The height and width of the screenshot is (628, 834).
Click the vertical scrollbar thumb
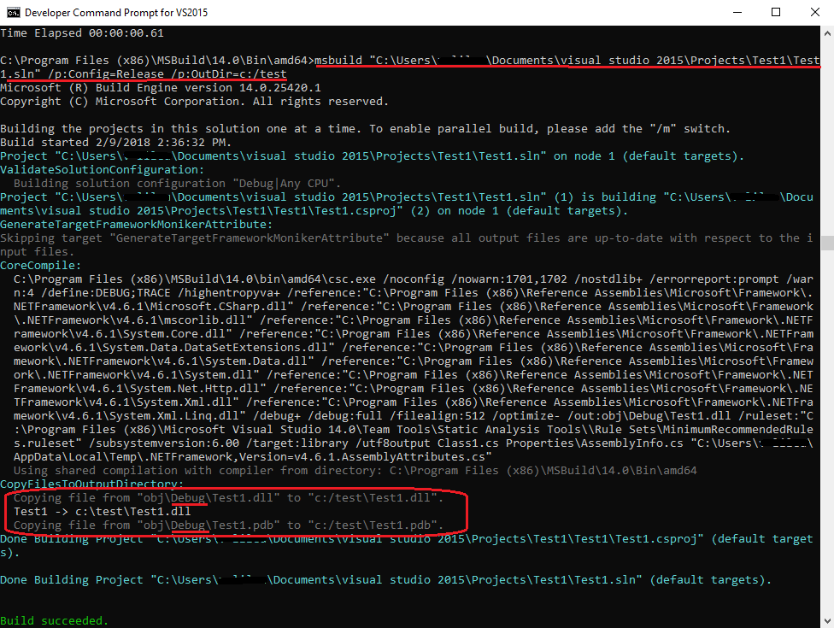(x=827, y=243)
